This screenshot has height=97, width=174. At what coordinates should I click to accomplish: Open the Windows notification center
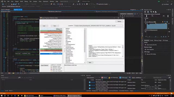click(x=171, y=96)
